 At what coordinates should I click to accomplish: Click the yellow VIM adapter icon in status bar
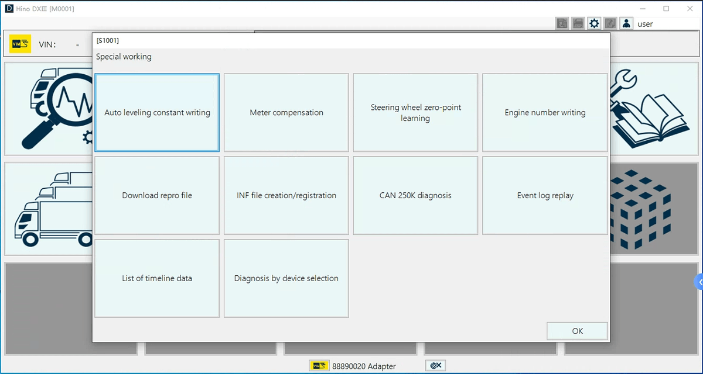click(319, 366)
